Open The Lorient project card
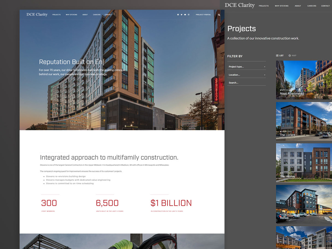The image size is (332, 249). (x=304, y=121)
